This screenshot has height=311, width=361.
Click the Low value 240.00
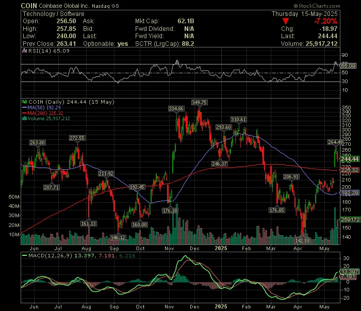click(x=67, y=36)
